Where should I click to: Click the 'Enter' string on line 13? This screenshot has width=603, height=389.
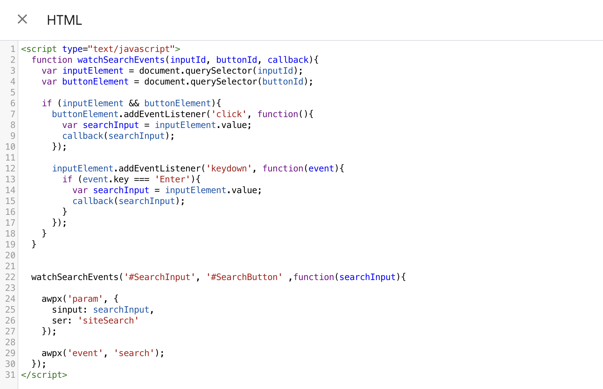coord(173,180)
